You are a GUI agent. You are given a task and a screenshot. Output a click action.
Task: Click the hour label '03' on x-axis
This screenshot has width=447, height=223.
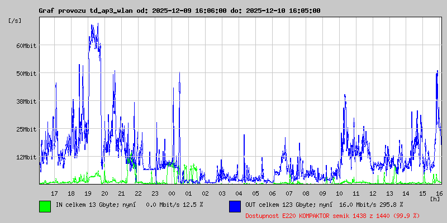(222, 193)
